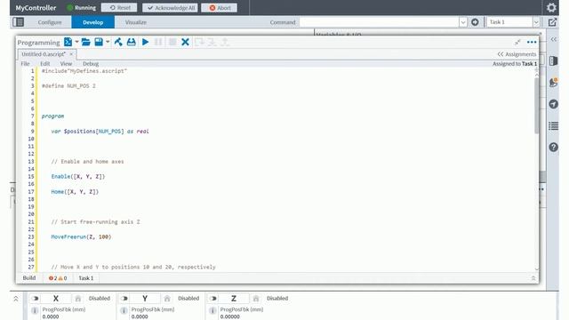Viewport: 569px width, 320px height.
Task: Open the compass navigation icon in sidebar
Action: pos(553,104)
